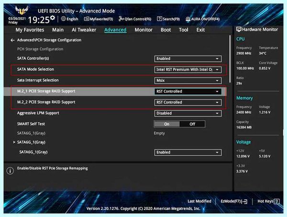Click the SATA Mode Selection label
This screenshot has width=287, height=217.
point(35,69)
